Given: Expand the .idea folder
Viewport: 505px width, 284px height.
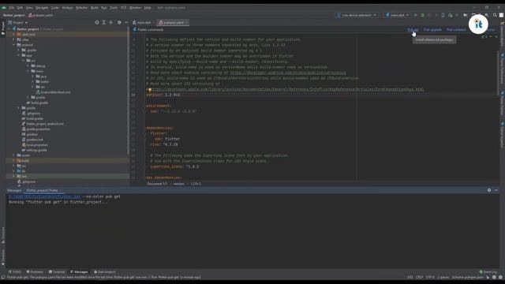Looking at the screenshot, I should pyautogui.click(x=14, y=39).
